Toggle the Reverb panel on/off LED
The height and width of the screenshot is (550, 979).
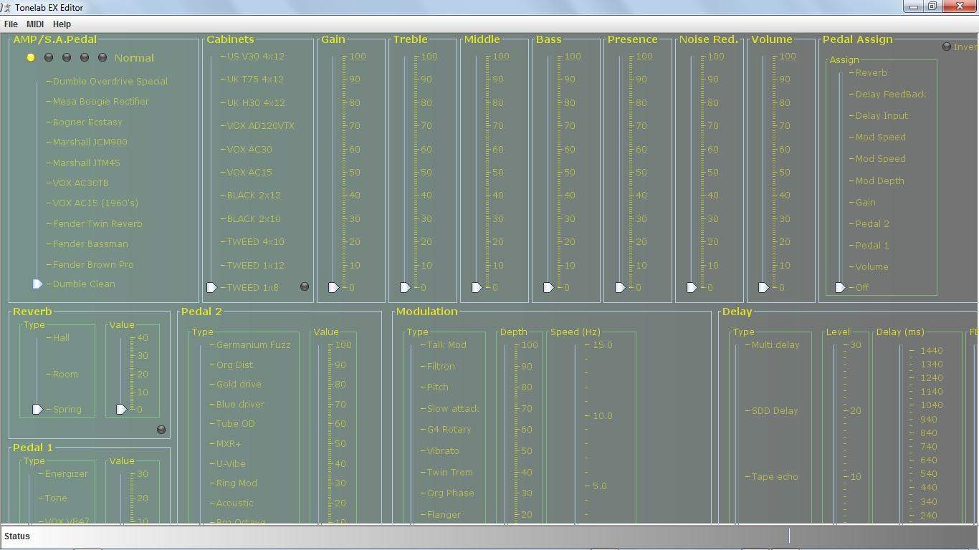pos(161,430)
